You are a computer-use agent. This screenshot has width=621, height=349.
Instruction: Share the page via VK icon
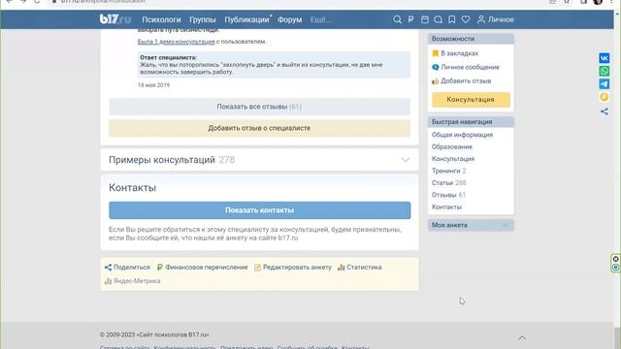point(604,58)
